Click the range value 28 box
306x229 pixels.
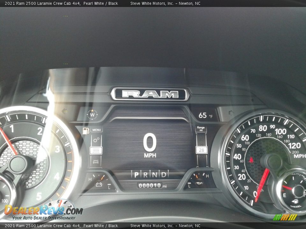click(201, 150)
